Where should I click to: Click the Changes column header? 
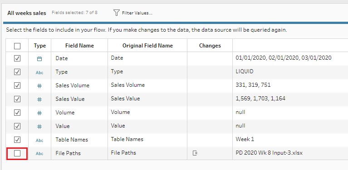(x=210, y=46)
